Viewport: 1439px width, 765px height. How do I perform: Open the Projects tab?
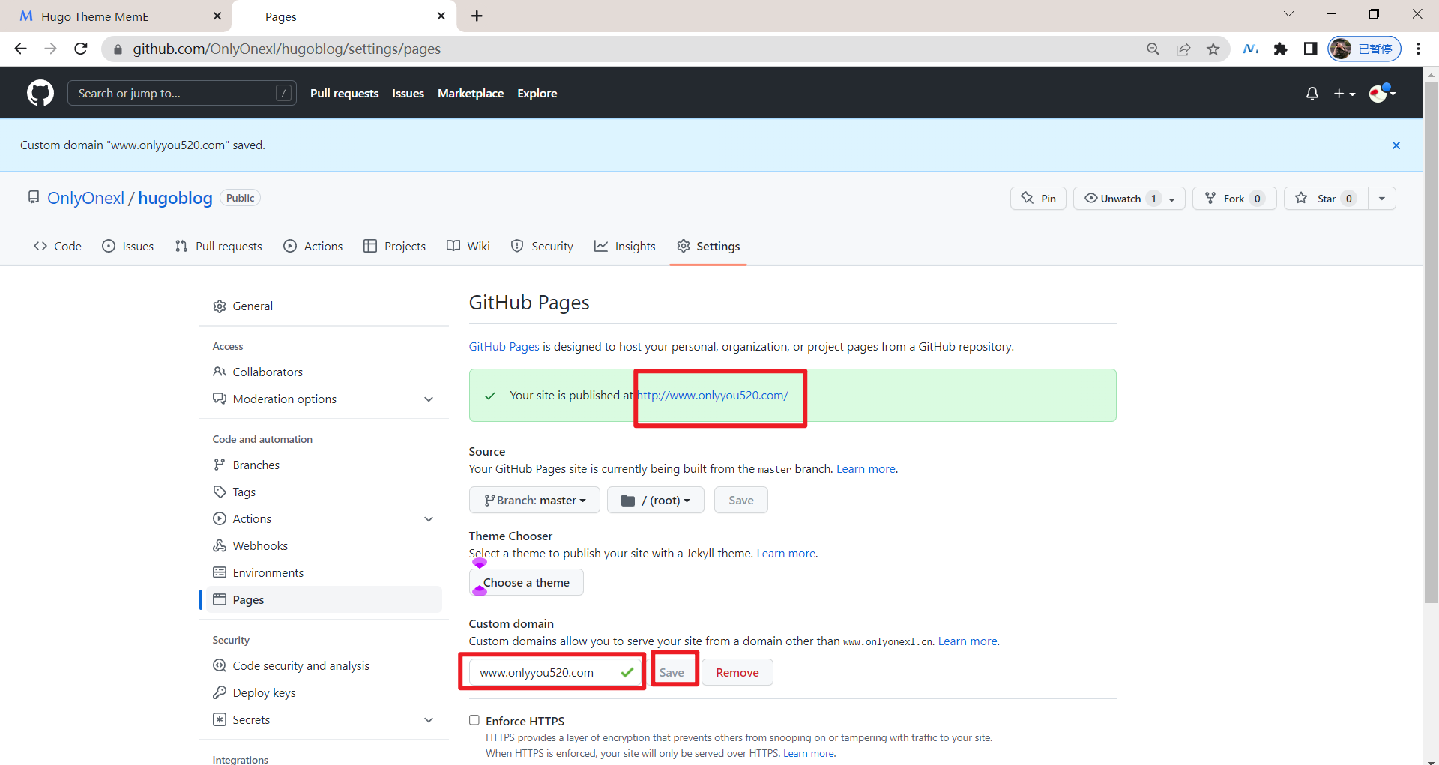point(395,246)
